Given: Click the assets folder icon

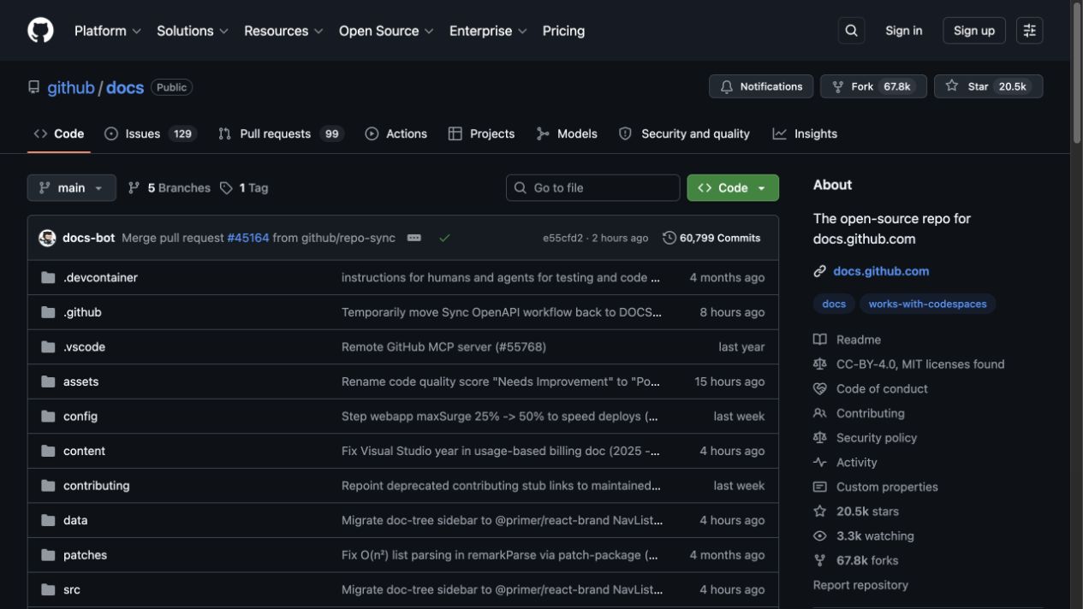Looking at the screenshot, I should coord(48,381).
